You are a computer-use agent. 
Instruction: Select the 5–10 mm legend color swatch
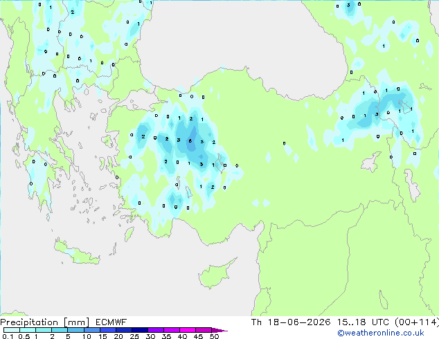tap(75, 330)
